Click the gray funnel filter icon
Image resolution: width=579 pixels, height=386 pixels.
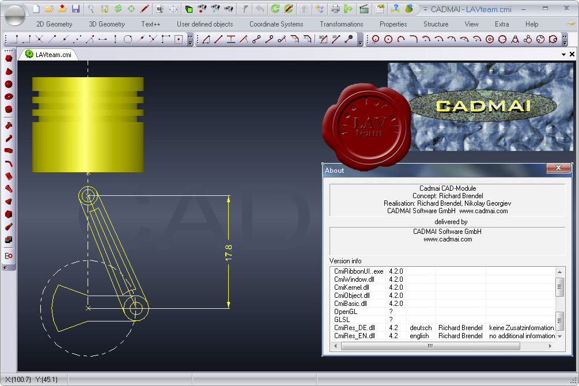[x=244, y=9]
